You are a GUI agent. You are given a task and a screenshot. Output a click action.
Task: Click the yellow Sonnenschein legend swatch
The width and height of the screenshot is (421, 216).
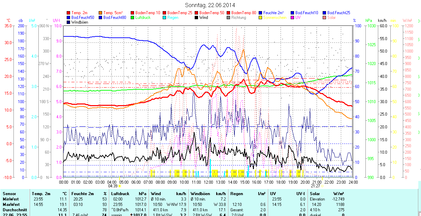[261, 18]
